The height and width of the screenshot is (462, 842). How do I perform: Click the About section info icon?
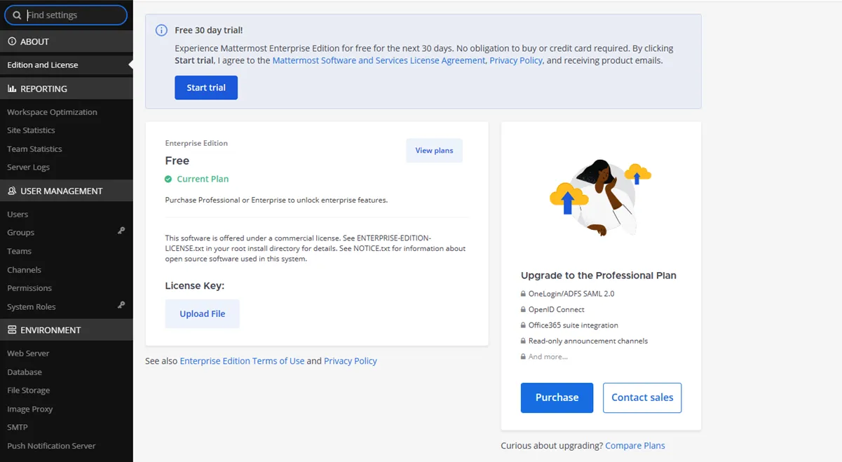click(12, 41)
